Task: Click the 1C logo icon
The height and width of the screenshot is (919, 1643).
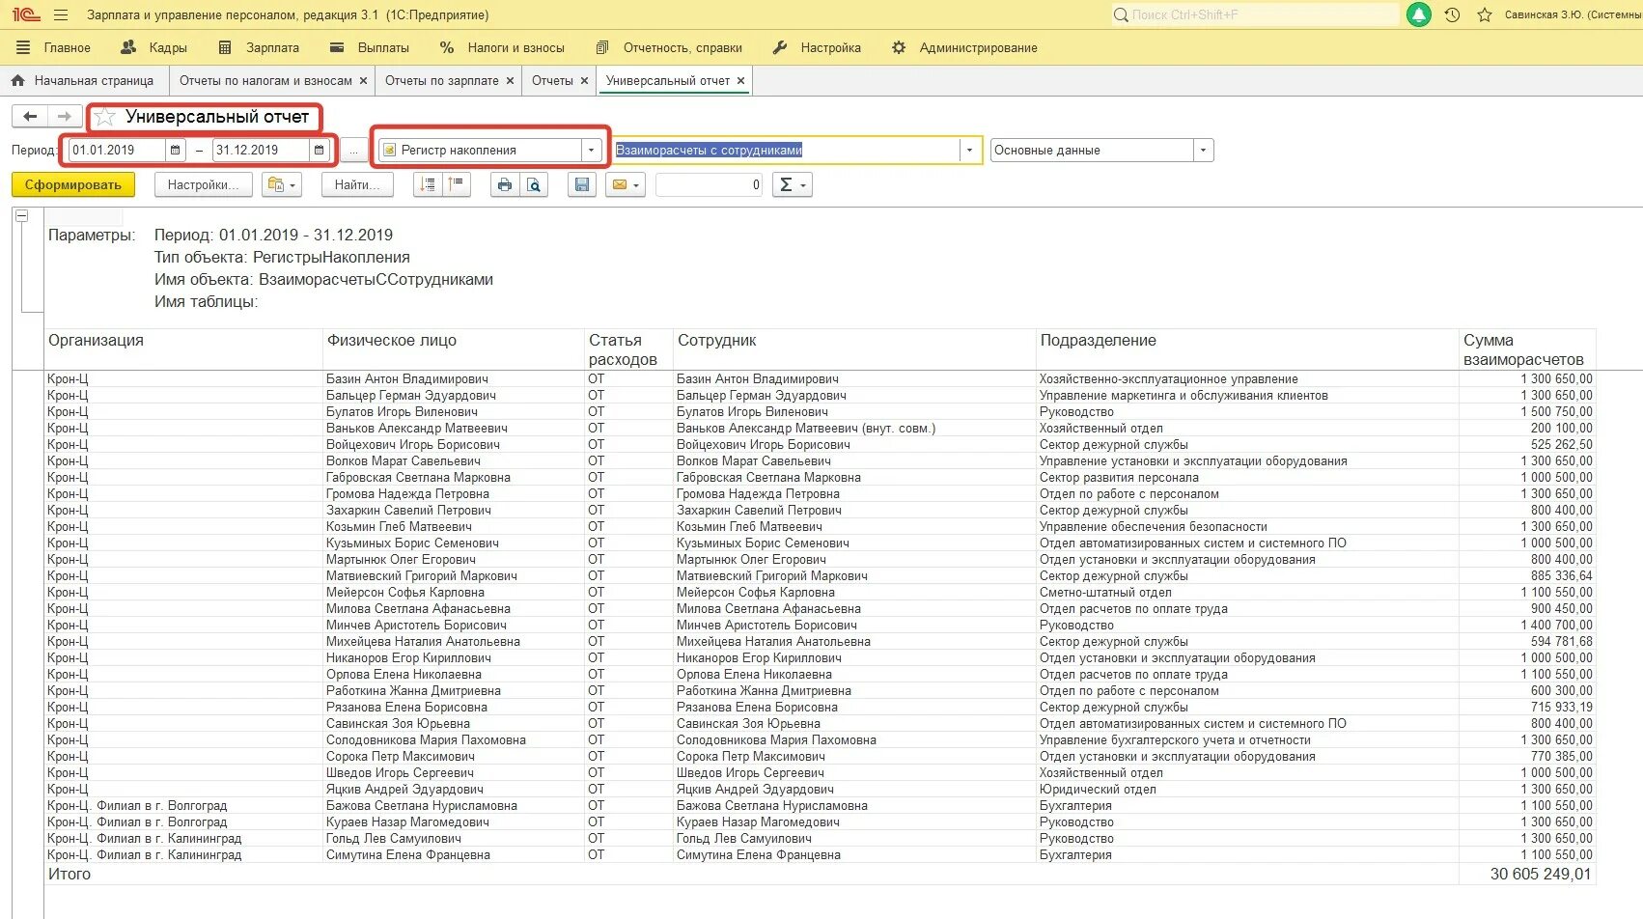Action: (x=25, y=14)
